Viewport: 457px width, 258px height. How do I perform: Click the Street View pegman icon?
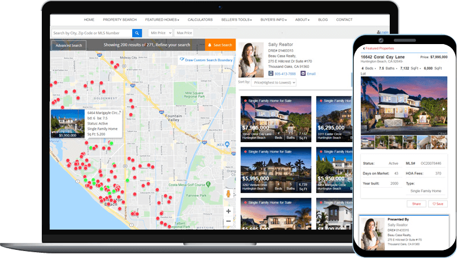point(228,194)
